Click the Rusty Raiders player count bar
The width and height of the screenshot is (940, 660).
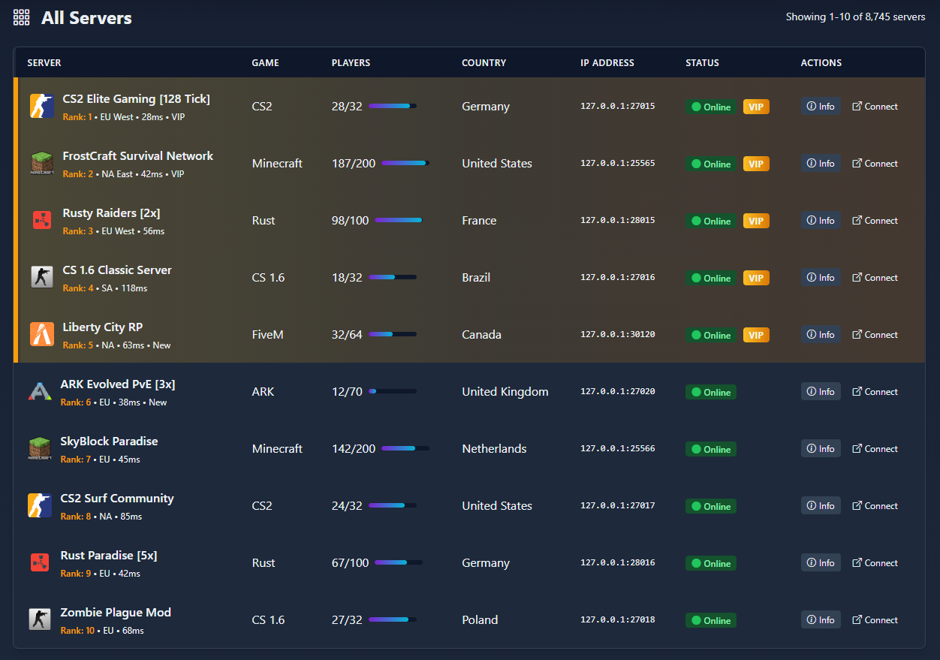pos(398,221)
